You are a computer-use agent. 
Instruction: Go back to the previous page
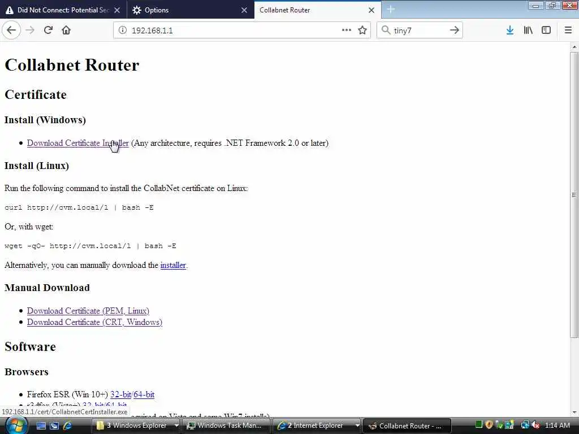(11, 31)
